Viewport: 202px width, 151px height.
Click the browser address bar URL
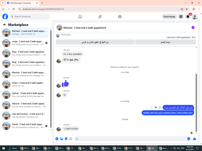(x=43, y=9)
